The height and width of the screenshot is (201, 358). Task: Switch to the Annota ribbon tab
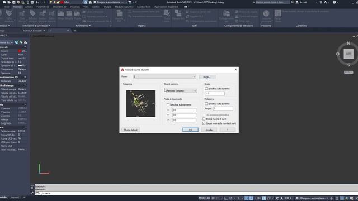[29, 7]
